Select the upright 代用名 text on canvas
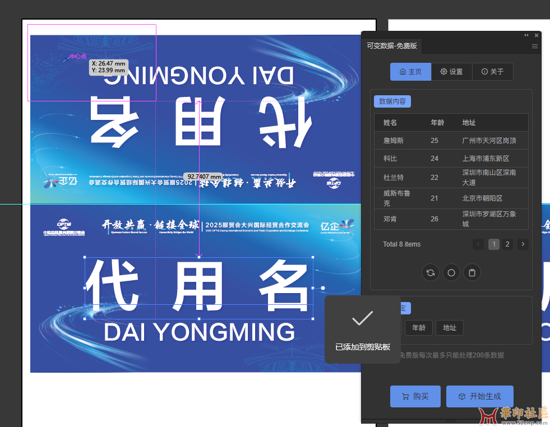 [198, 287]
